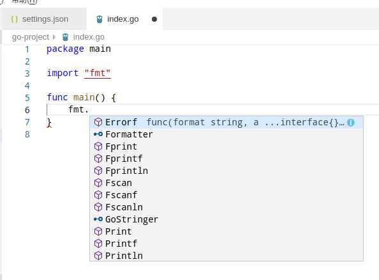Image resolution: width=379 pixels, height=280 pixels.
Task: Click the cube icon beside Println
Action: point(98,256)
